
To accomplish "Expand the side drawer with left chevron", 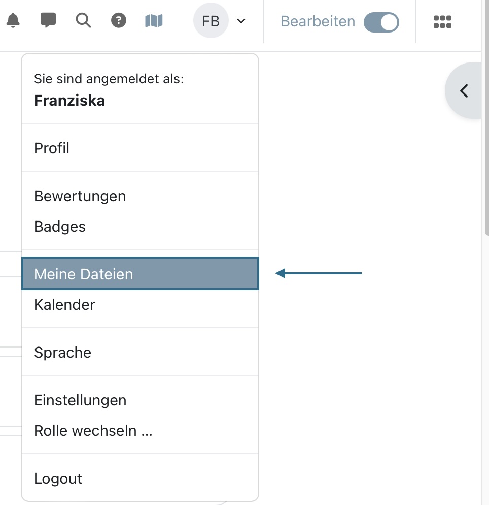I will point(464,91).
